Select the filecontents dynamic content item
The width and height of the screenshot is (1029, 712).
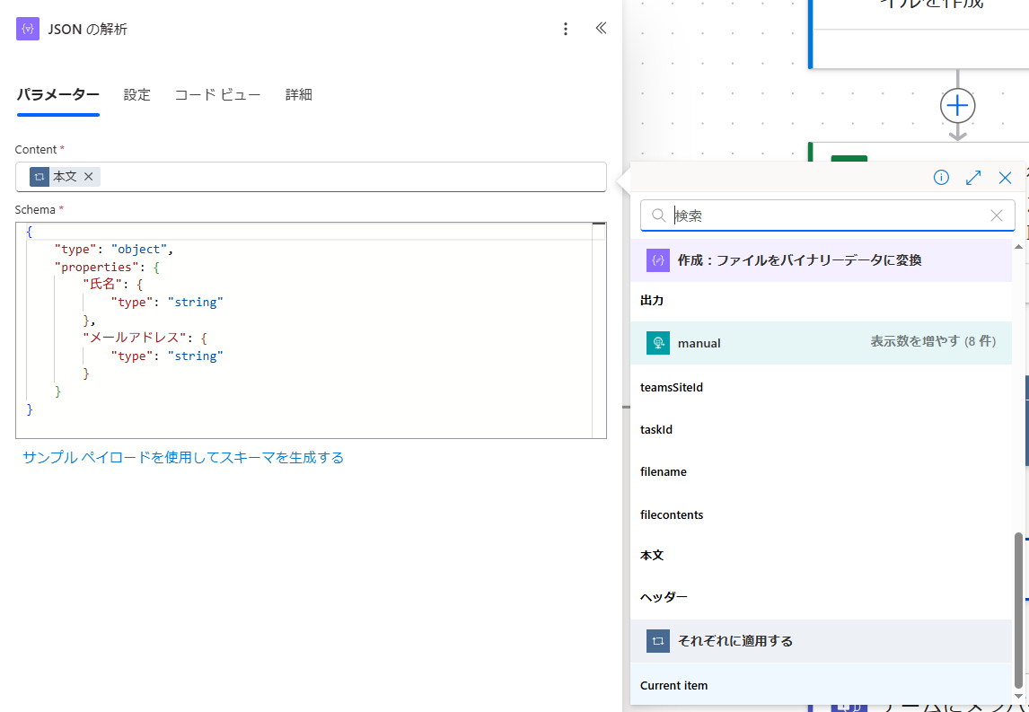821,514
